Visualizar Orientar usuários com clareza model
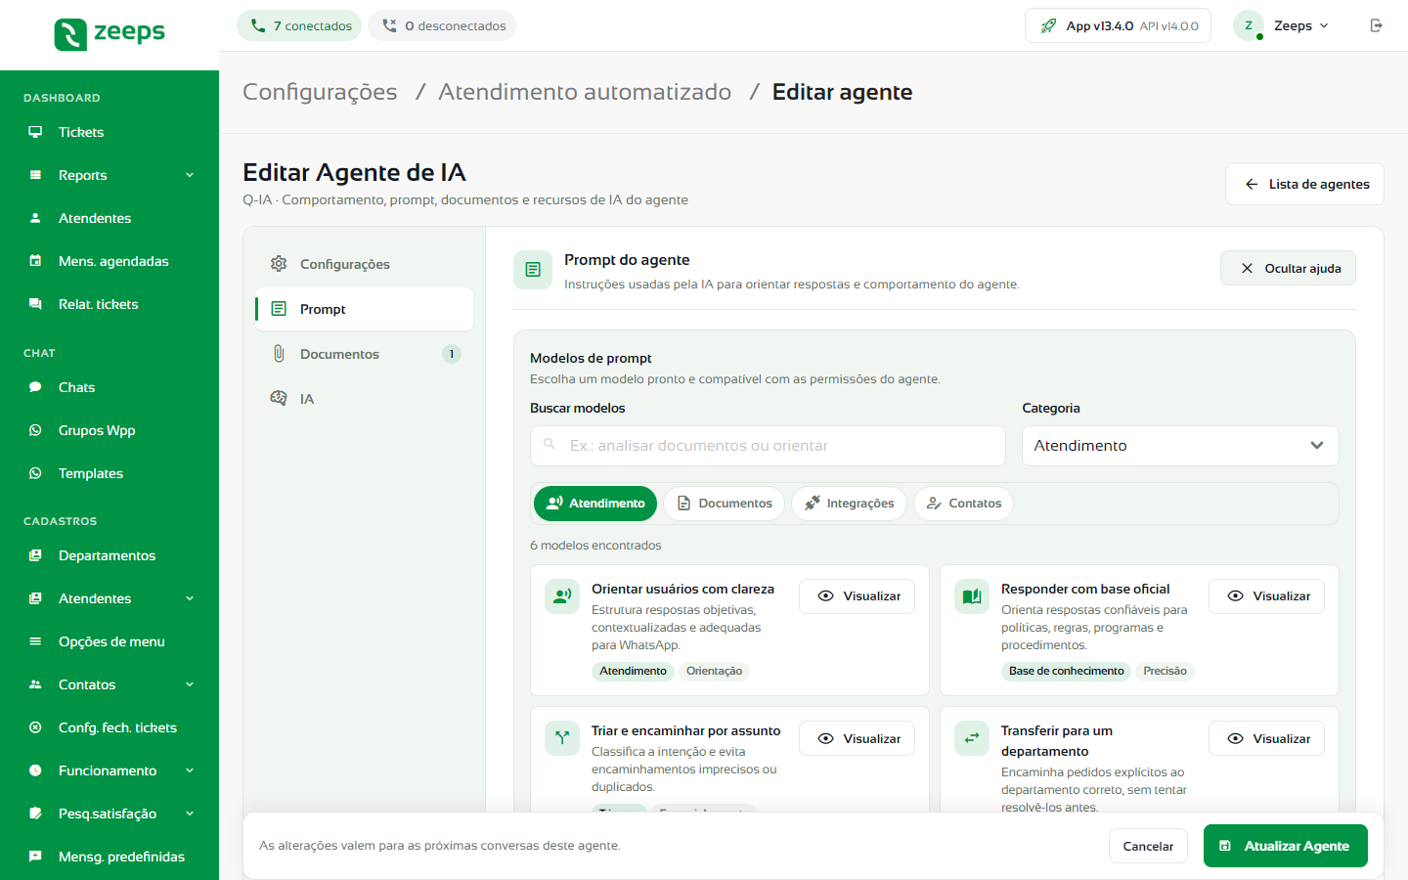Image resolution: width=1408 pixels, height=880 pixels. coord(857,596)
